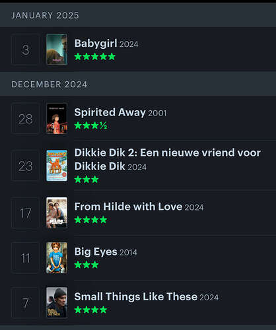Click the Small Things Like These title

136,296
